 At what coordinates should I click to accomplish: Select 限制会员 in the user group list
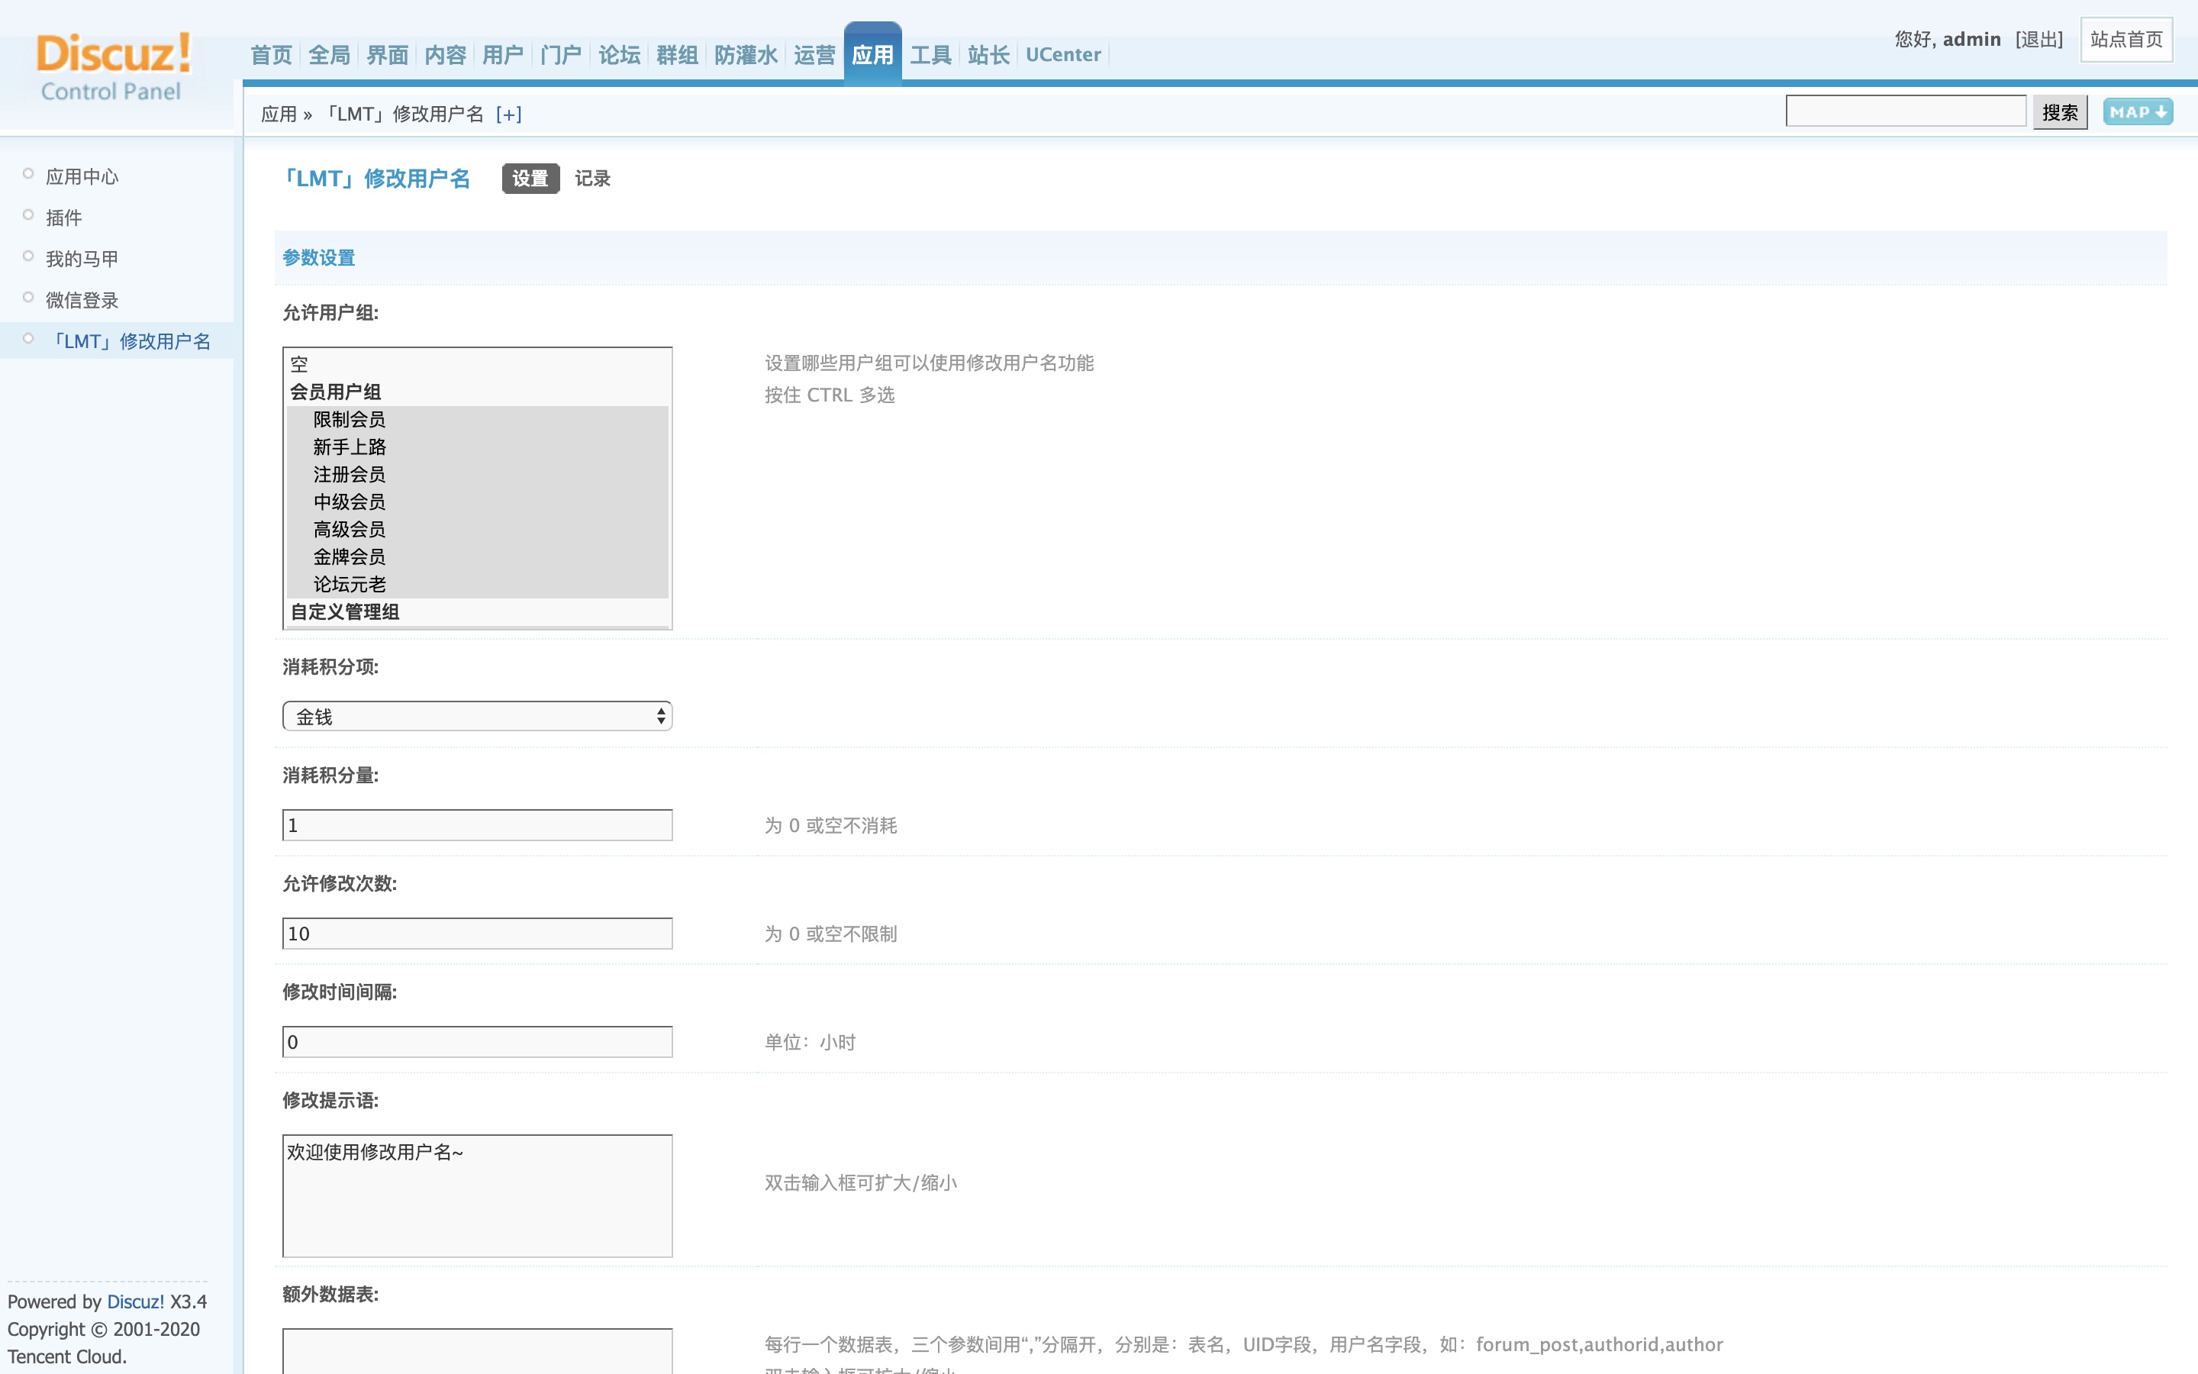(x=350, y=420)
